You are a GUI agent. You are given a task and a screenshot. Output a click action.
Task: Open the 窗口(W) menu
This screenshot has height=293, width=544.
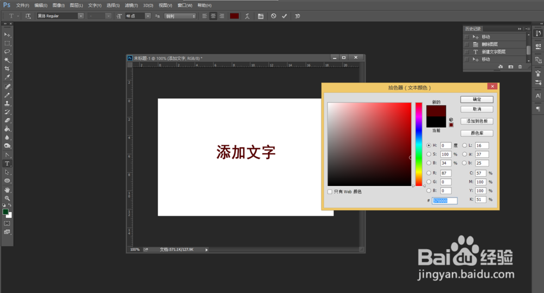click(x=185, y=5)
